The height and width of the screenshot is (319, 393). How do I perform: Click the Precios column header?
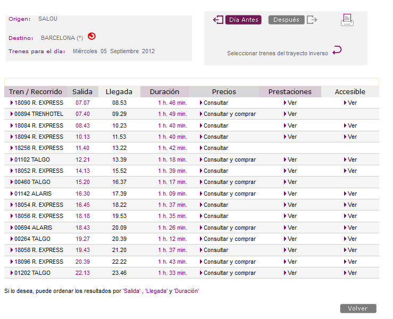tap(224, 92)
